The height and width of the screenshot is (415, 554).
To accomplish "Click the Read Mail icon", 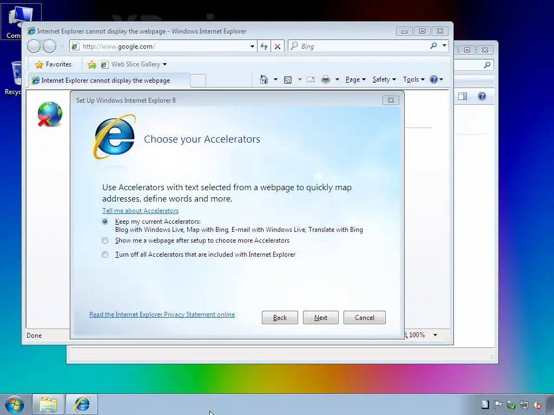I will pos(311,79).
